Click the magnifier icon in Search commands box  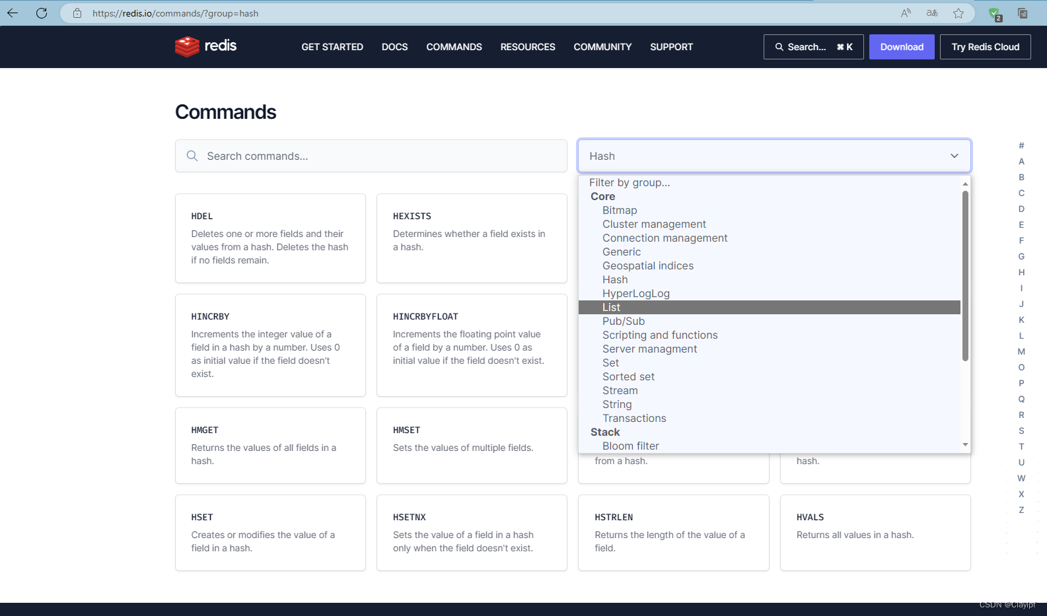(192, 156)
